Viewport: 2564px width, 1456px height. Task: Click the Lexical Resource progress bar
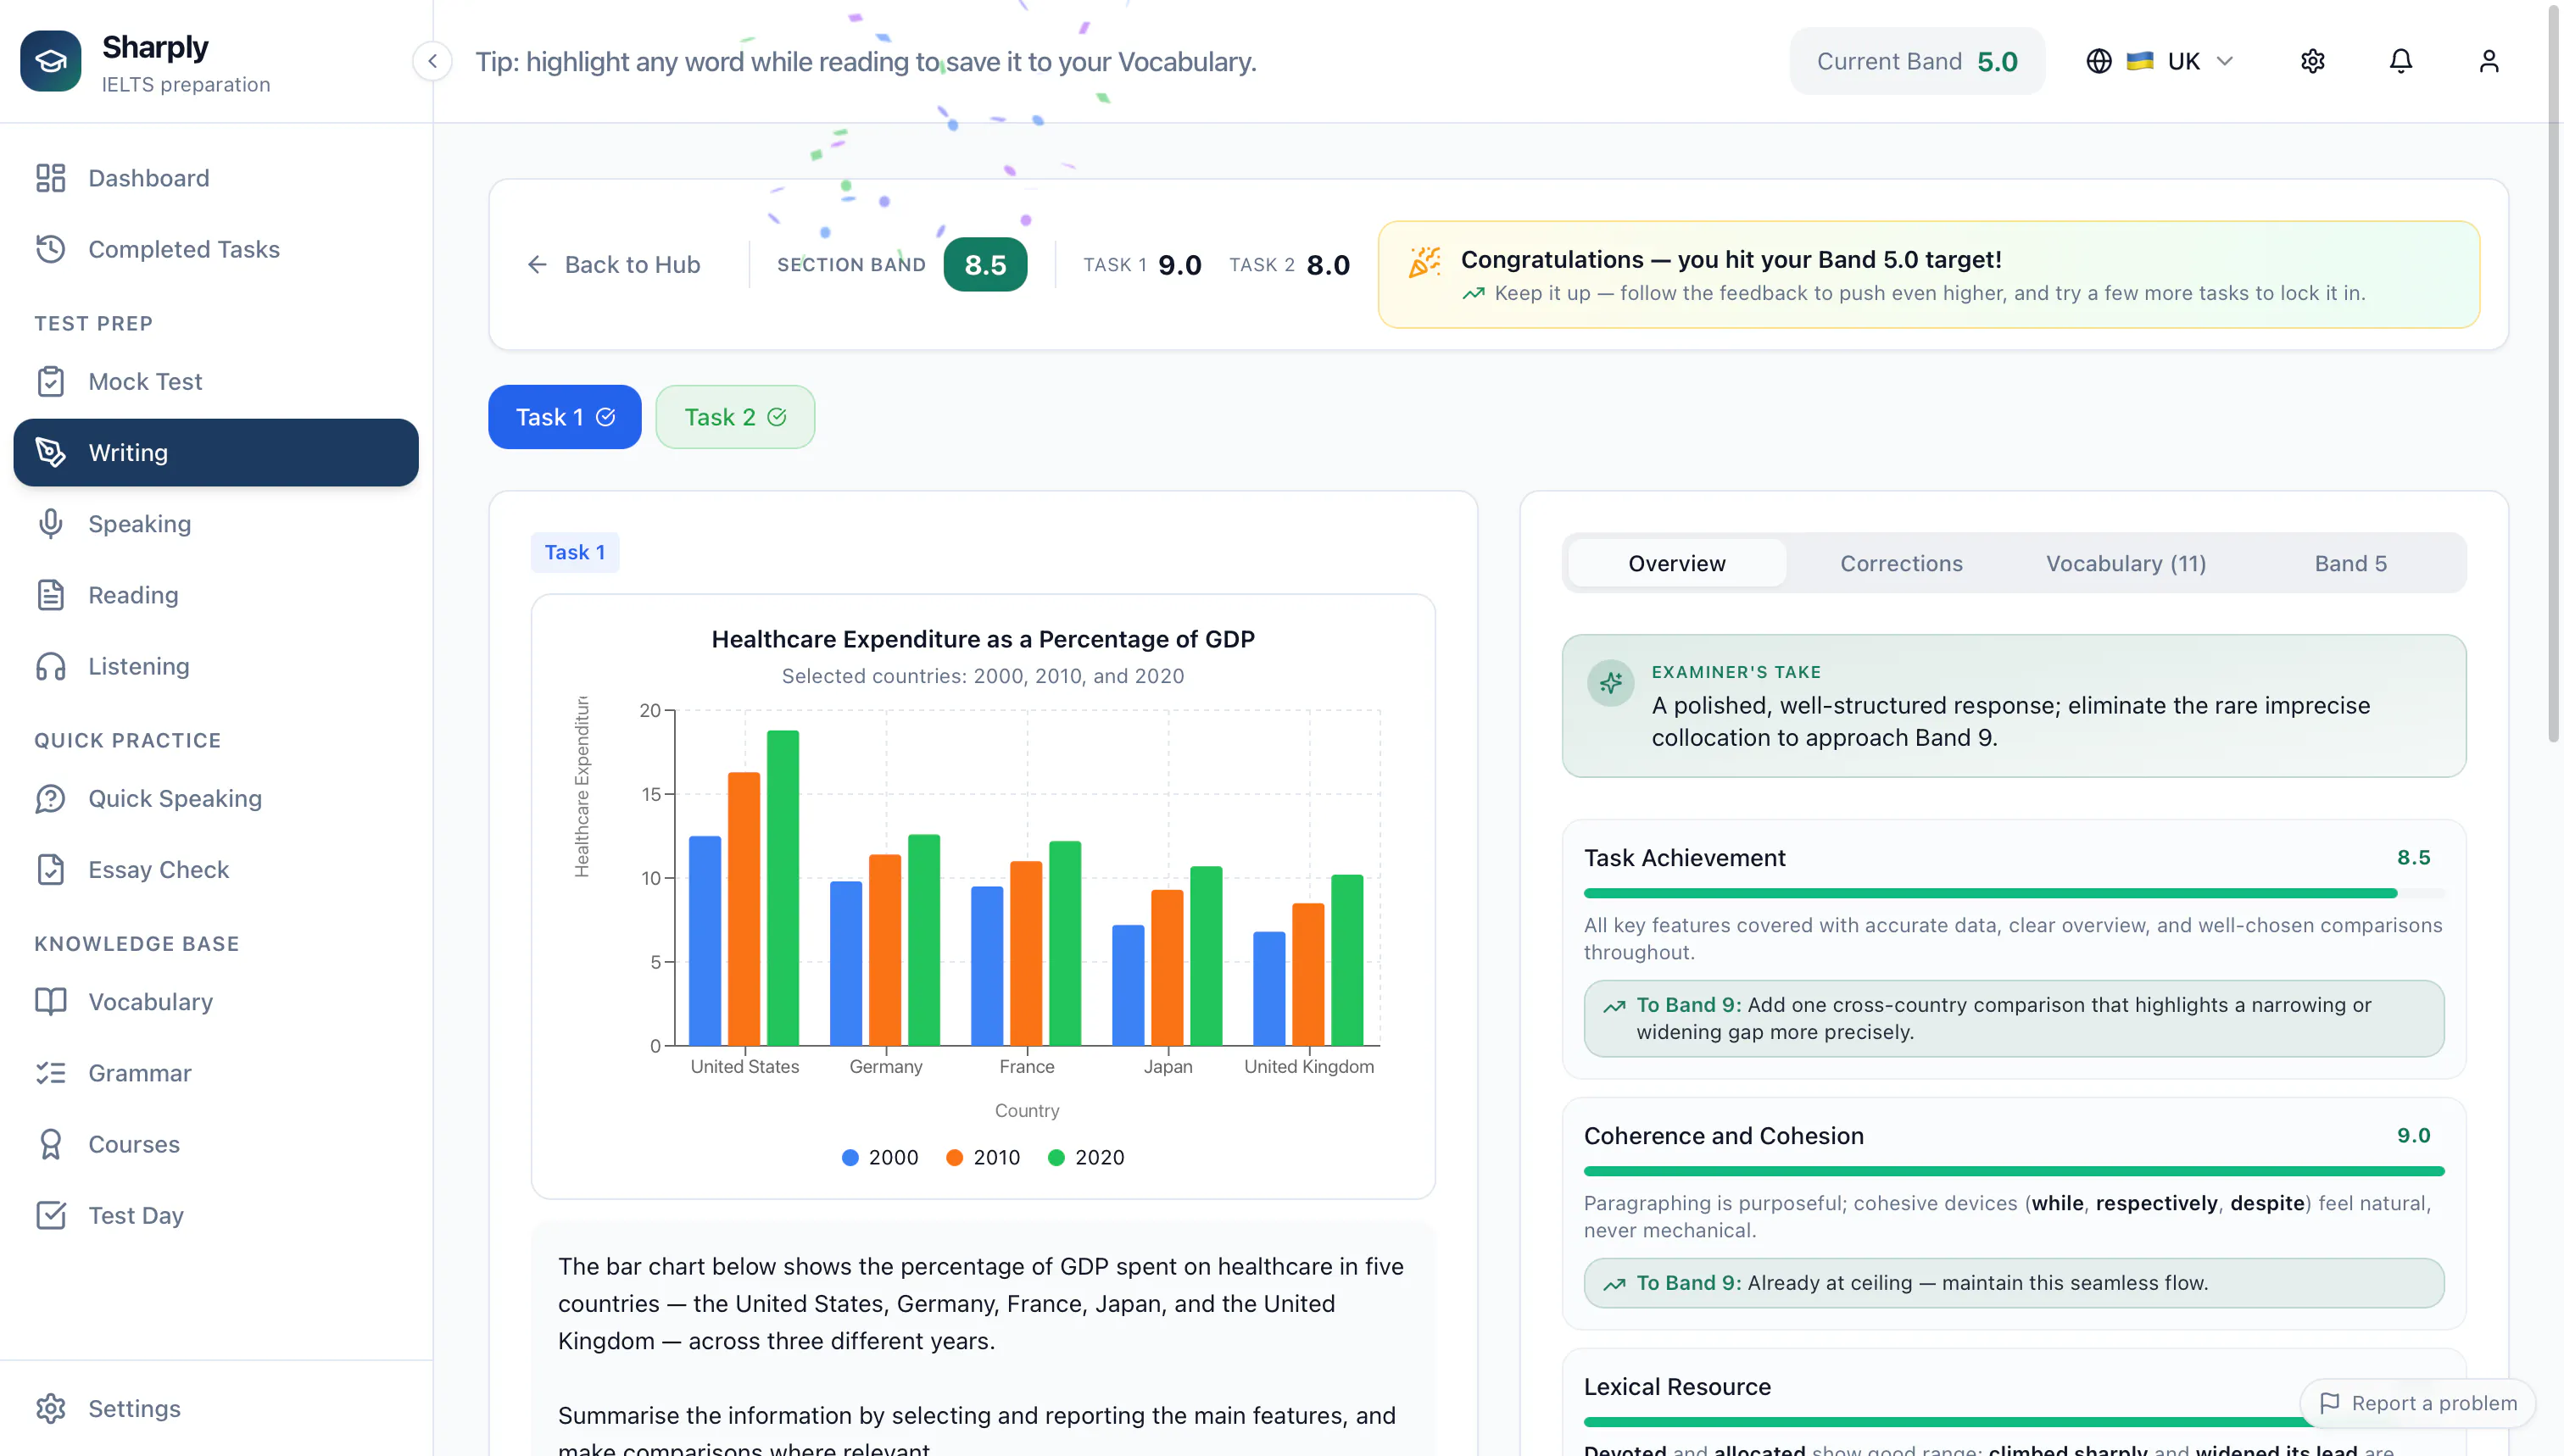click(1943, 1421)
